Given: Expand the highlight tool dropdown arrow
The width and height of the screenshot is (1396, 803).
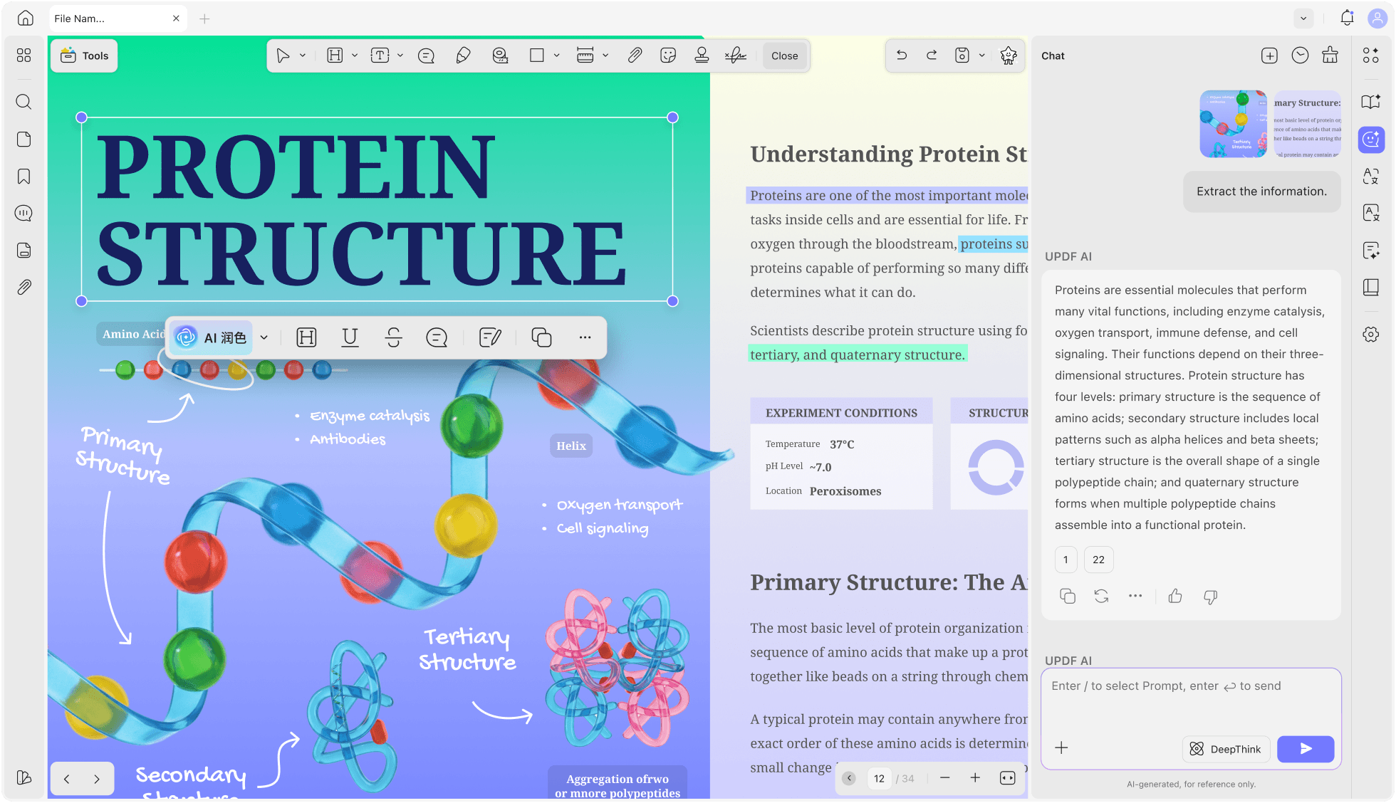Looking at the screenshot, I should (355, 56).
